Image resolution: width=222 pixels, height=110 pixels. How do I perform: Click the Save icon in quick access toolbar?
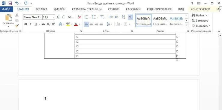coord(10,3)
